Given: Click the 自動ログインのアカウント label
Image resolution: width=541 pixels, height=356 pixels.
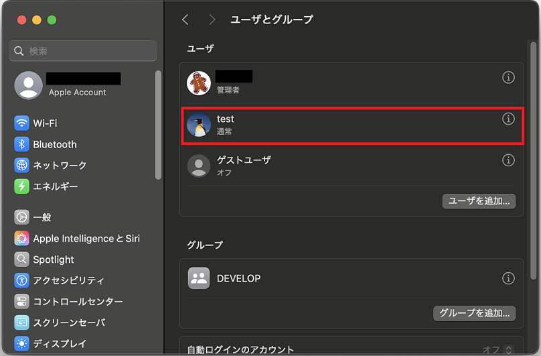Looking at the screenshot, I should 240,350.
